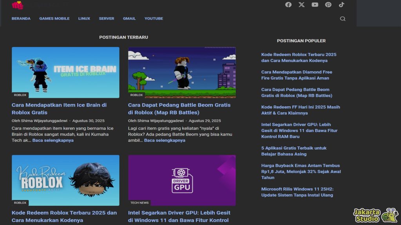401x225 pixels.
Task: Open popular post Kode Redeem Roblox Terbaru 2025
Action: click(x=299, y=58)
